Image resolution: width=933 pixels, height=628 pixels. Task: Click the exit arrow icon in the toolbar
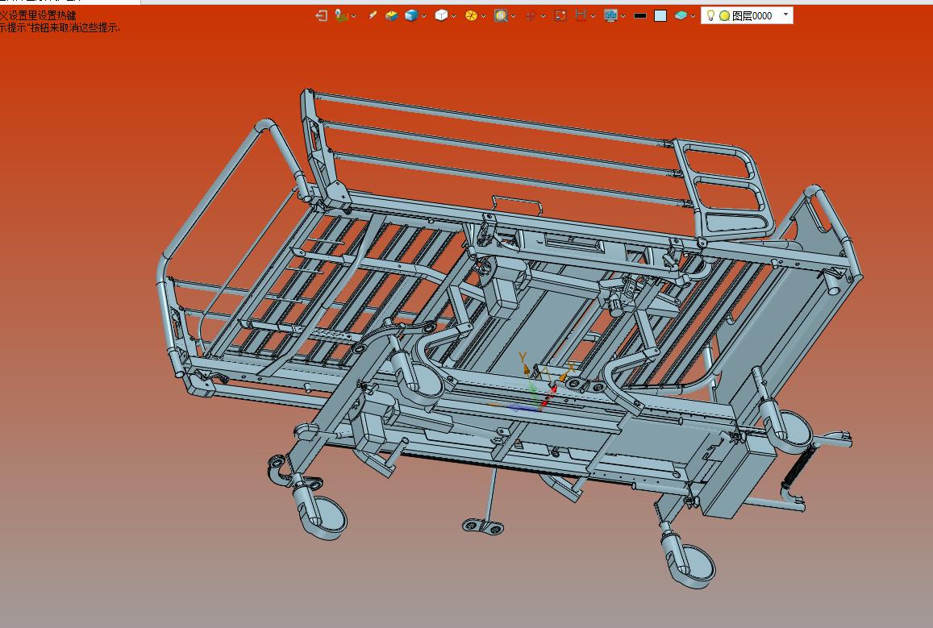tap(321, 16)
